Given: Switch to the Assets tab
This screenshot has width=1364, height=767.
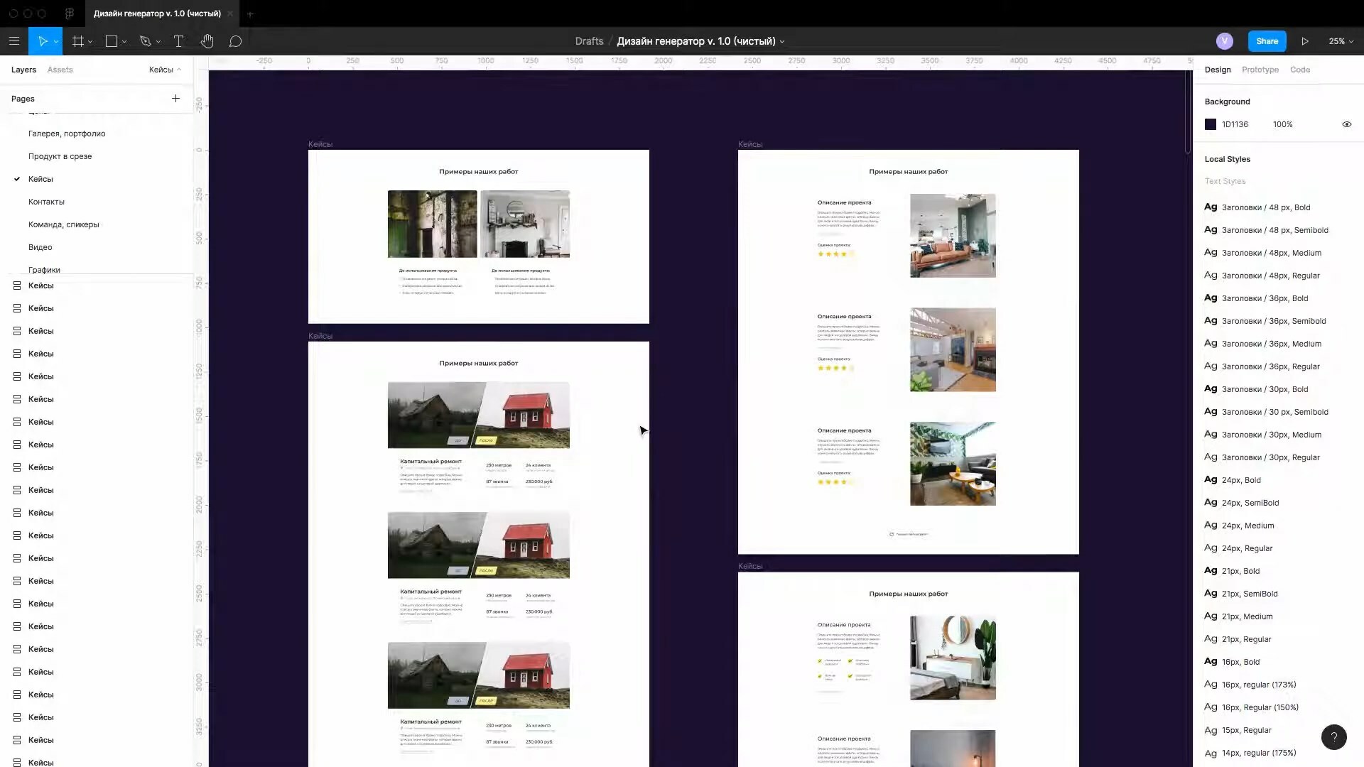Looking at the screenshot, I should tap(60, 70).
